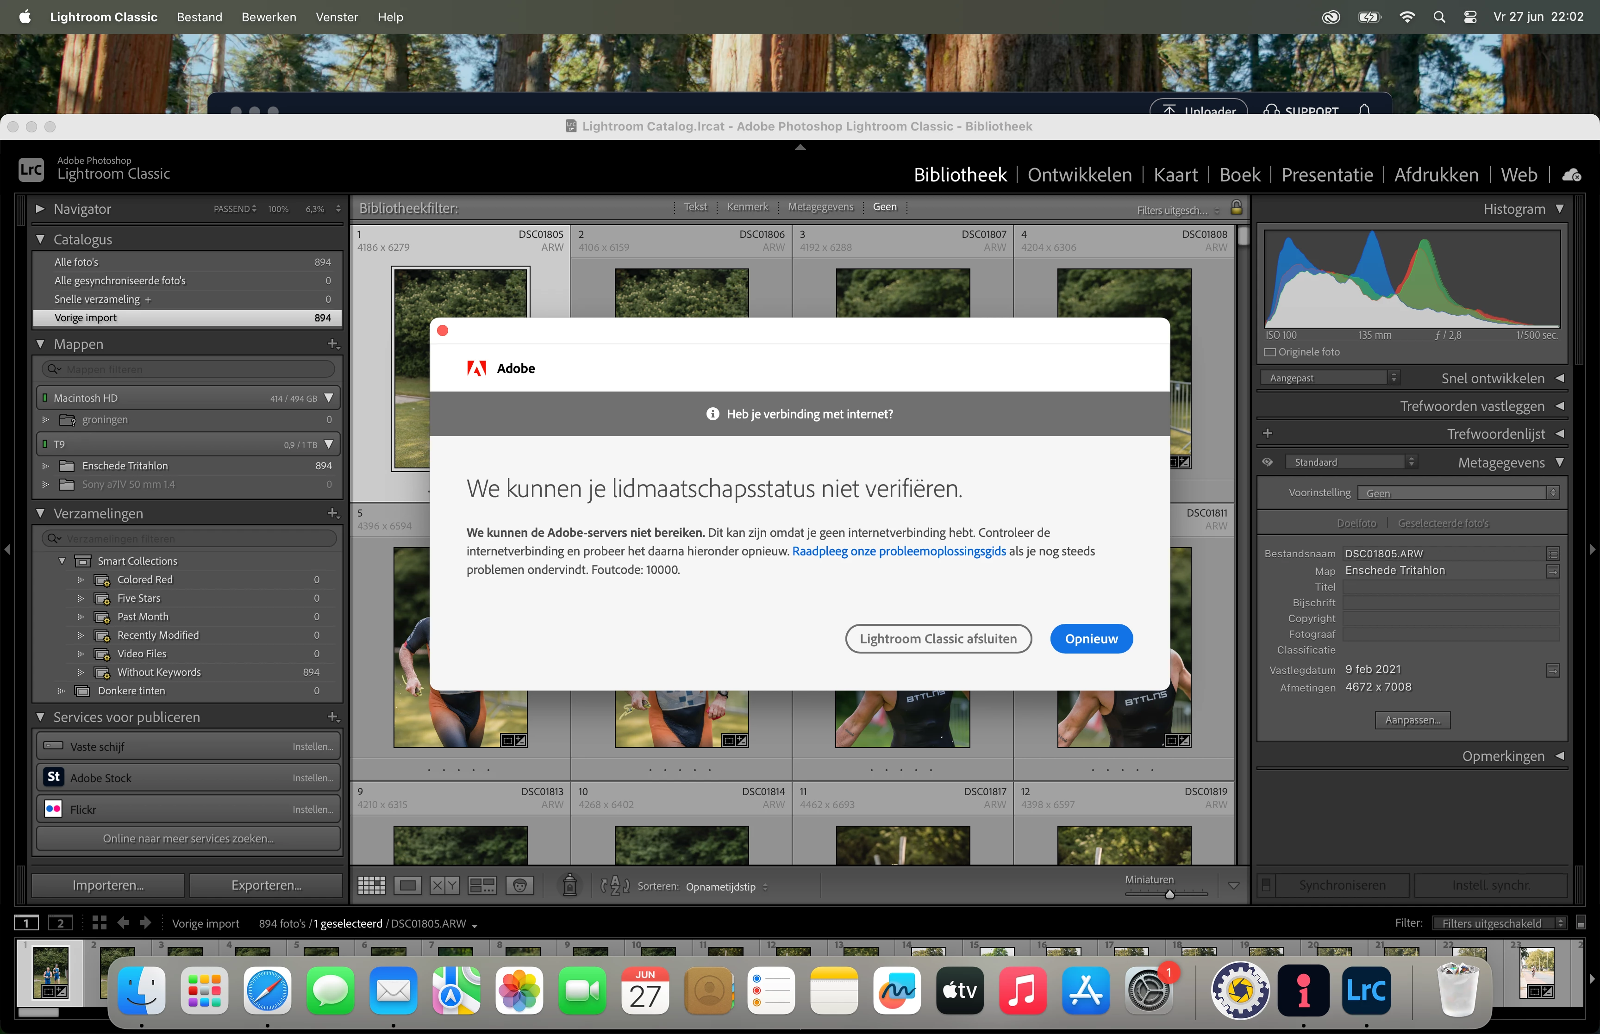Viewport: 1600px width, 1034px height.
Task: Select the spray can painter tool
Action: pos(569,885)
